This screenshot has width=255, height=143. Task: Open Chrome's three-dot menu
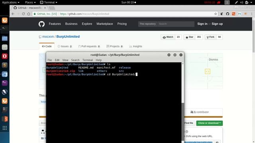[x=251, y=14]
